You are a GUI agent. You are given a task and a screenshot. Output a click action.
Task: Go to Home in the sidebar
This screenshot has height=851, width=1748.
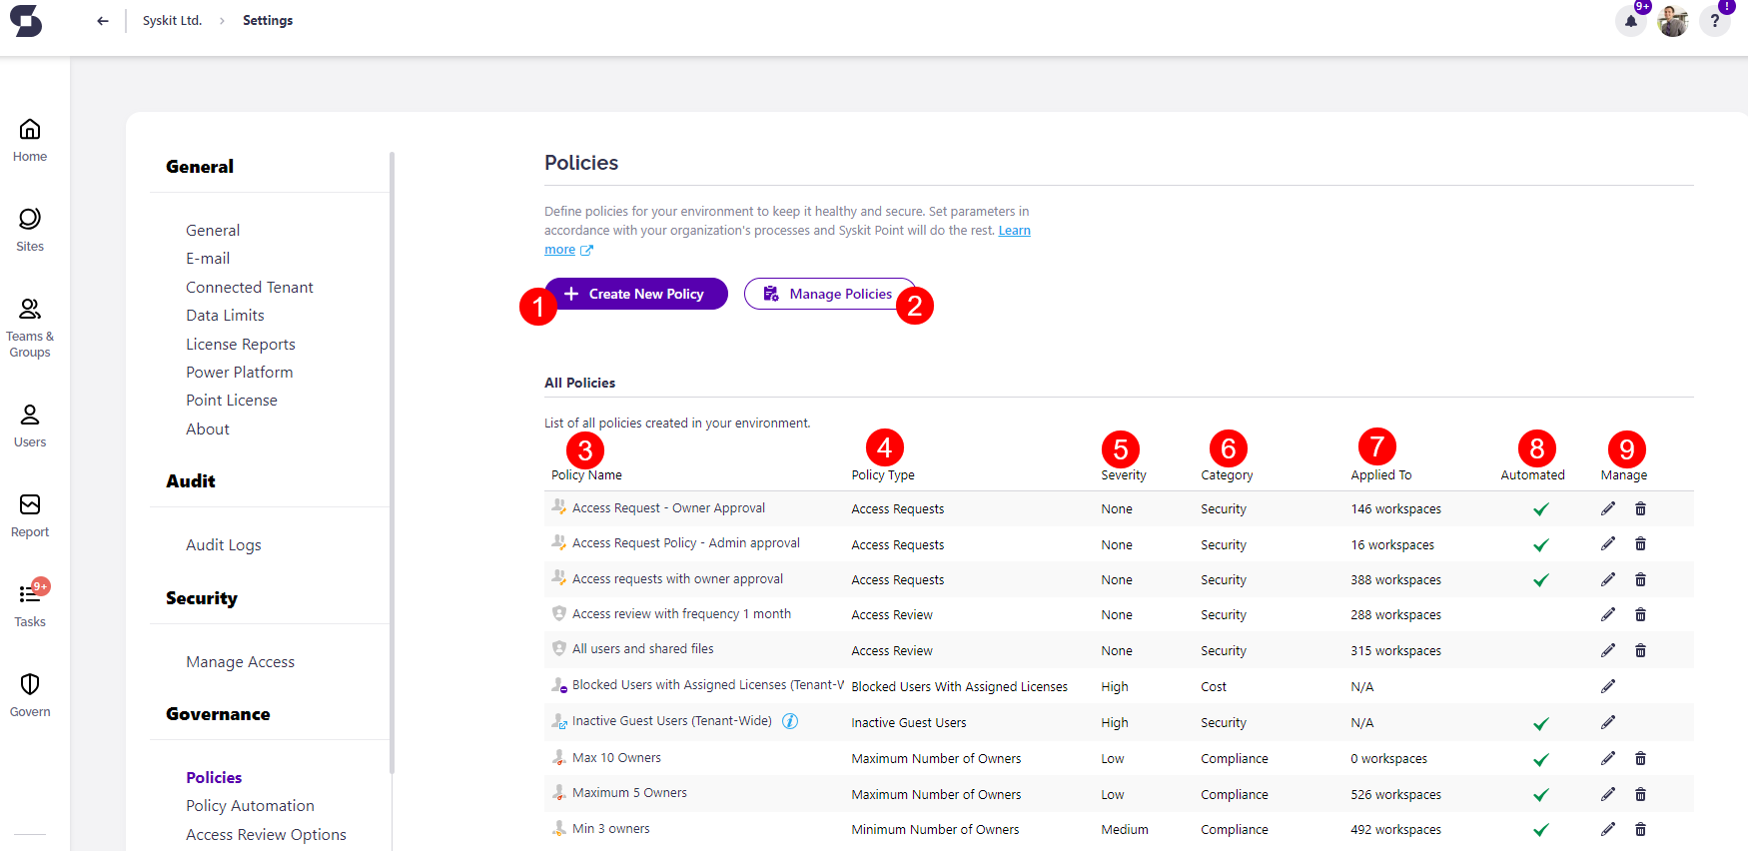(30, 140)
